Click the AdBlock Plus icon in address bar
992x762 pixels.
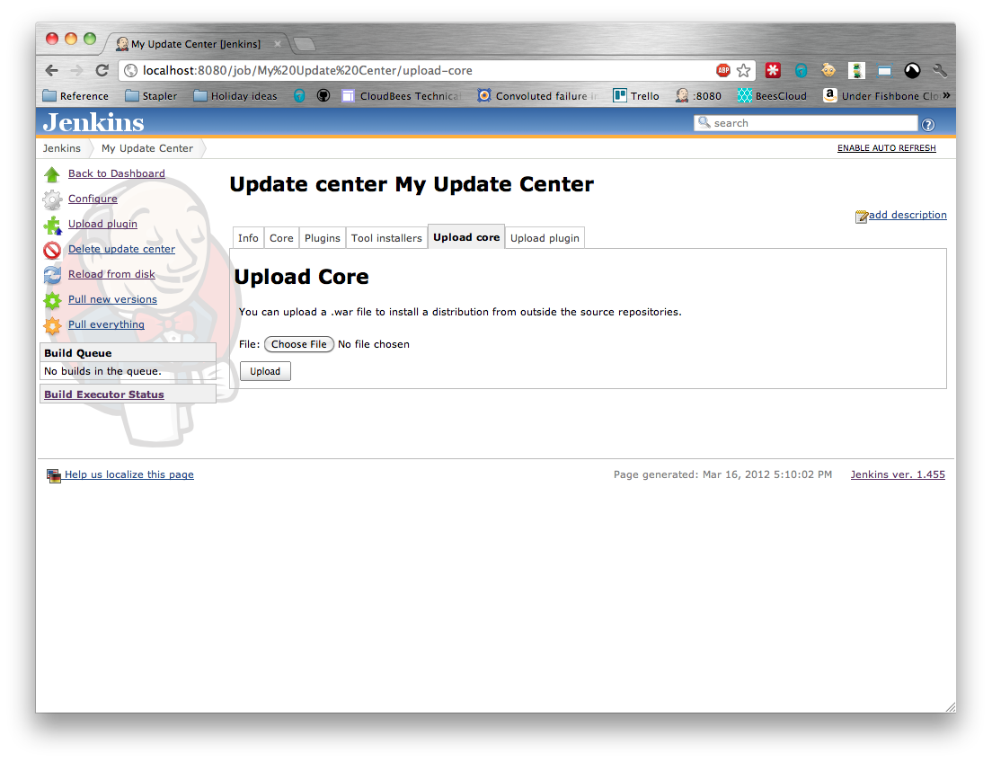pyautogui.click(x=723, y=70)
